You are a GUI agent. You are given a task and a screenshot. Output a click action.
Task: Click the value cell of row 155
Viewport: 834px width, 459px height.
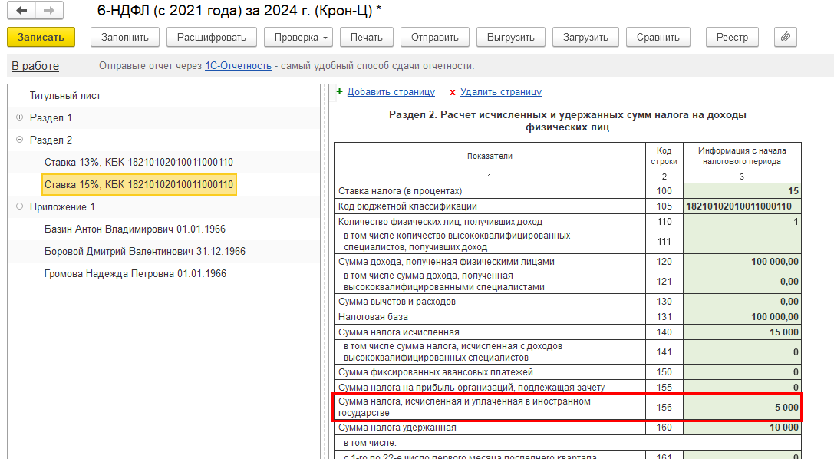(x=742, y=387)
